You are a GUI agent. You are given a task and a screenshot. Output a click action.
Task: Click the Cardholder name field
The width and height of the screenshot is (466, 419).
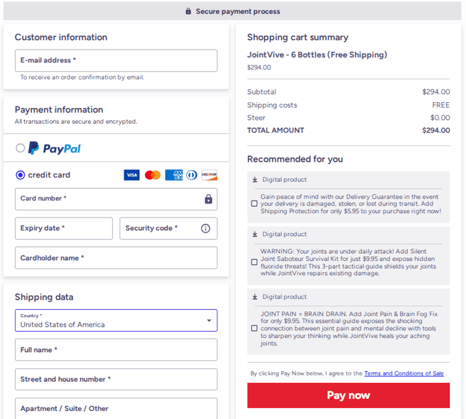(116, 258)
